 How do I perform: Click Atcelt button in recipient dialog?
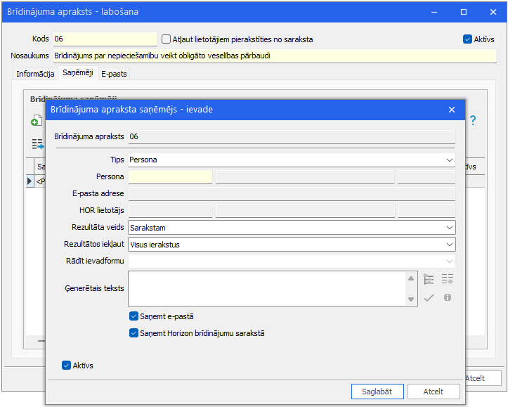pos(434,392)
